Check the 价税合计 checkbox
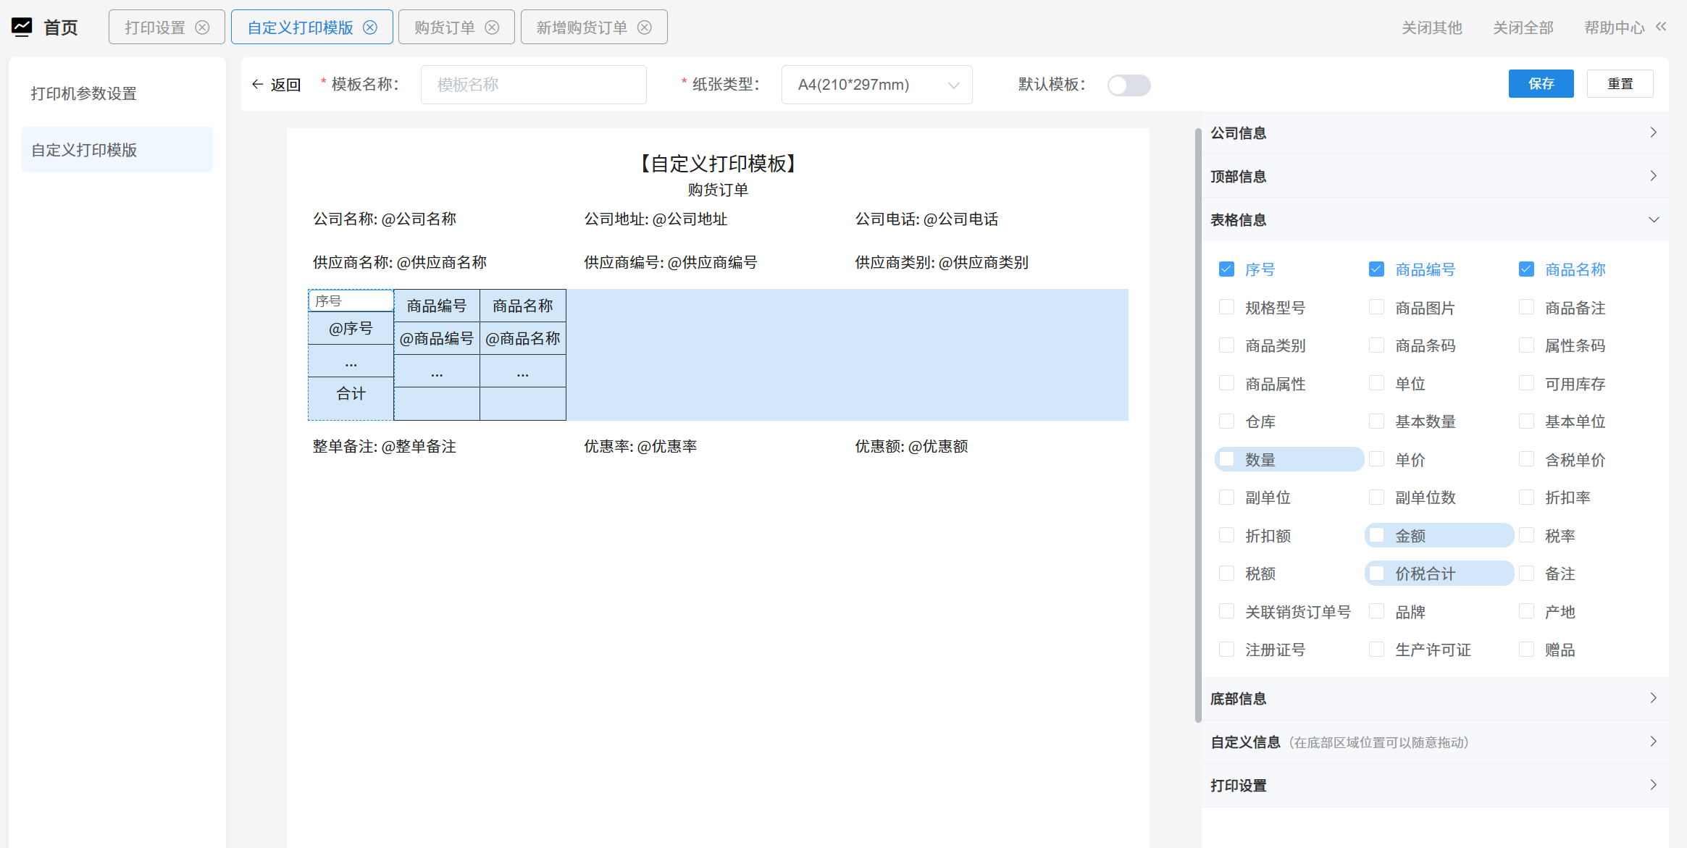Viewport: 1687px width, 848px height. [x=1376, y=573]
